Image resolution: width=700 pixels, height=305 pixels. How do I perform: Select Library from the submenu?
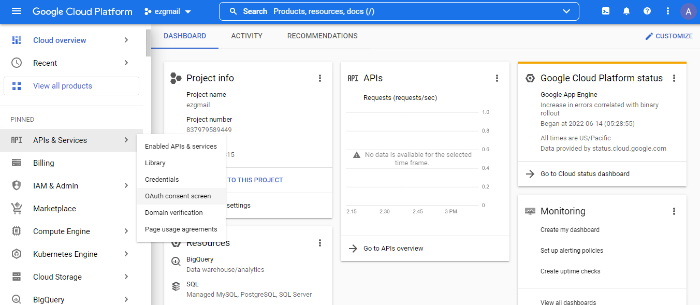coord(181,163)
